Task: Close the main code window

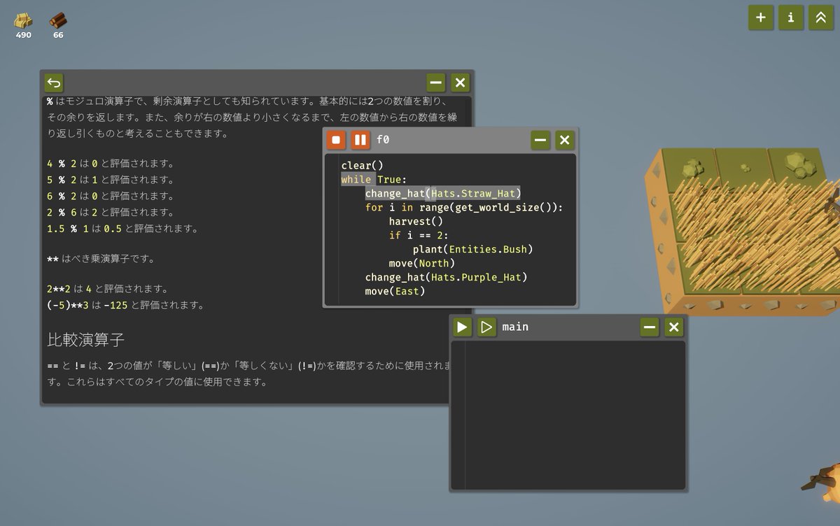Action: pos(674,327)
